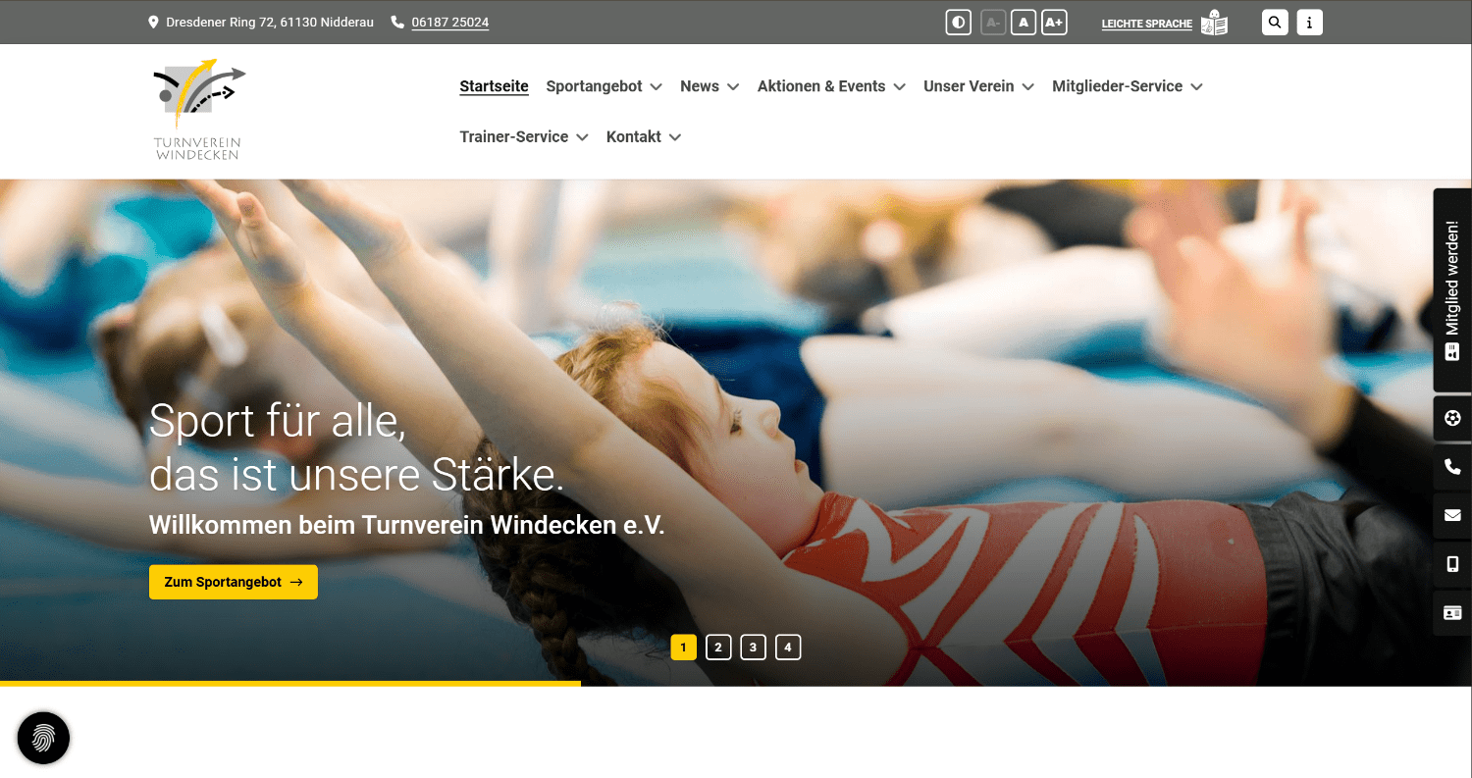Viewport: 1472px width, 778px height.
Task: Toggle the high contrast mode button
Action: click(958, 23)
